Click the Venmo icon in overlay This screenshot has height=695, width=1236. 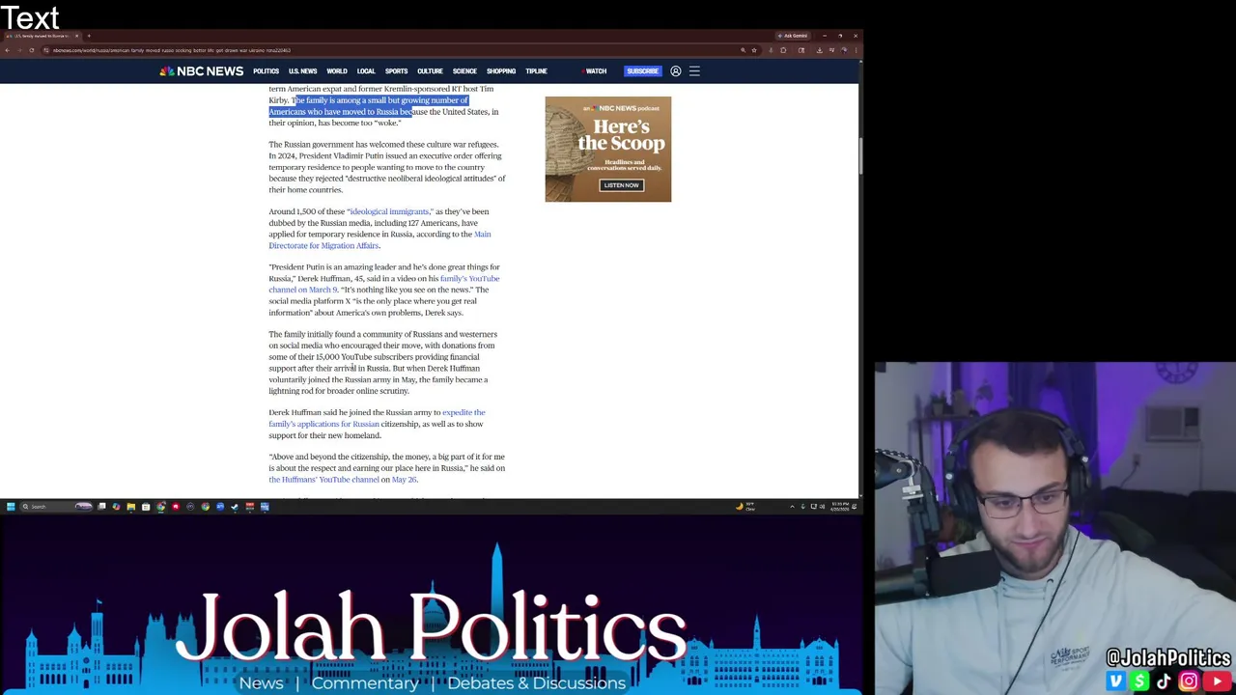(1116, 681)
